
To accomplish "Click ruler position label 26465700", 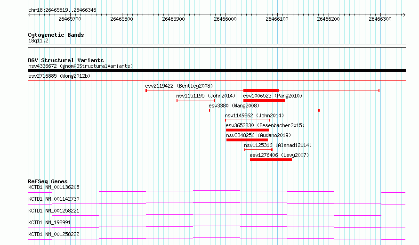I will pos(70,19).
